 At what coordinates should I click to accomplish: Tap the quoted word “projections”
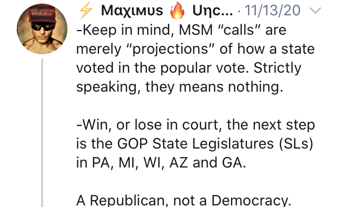coord(171,49)
